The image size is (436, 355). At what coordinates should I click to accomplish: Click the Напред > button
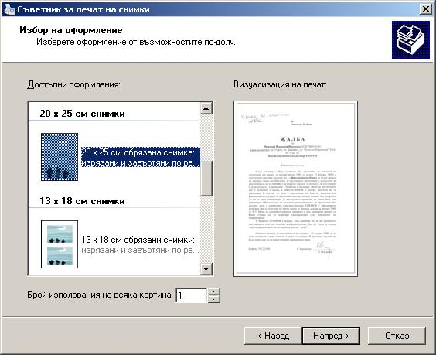[331, 336]
